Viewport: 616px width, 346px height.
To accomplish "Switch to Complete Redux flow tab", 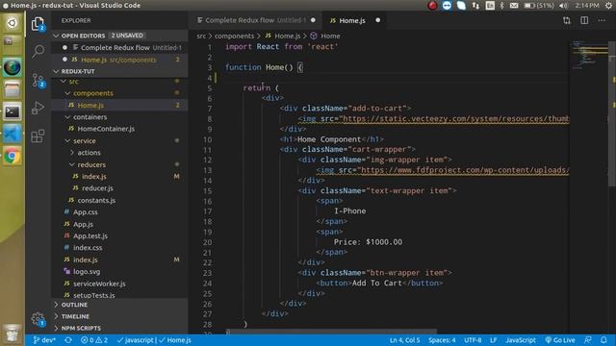I will pyautogui.click(x=256, y=20).
